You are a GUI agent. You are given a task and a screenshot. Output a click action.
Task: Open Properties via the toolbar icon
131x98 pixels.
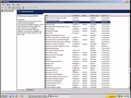(x=13, y=8)
